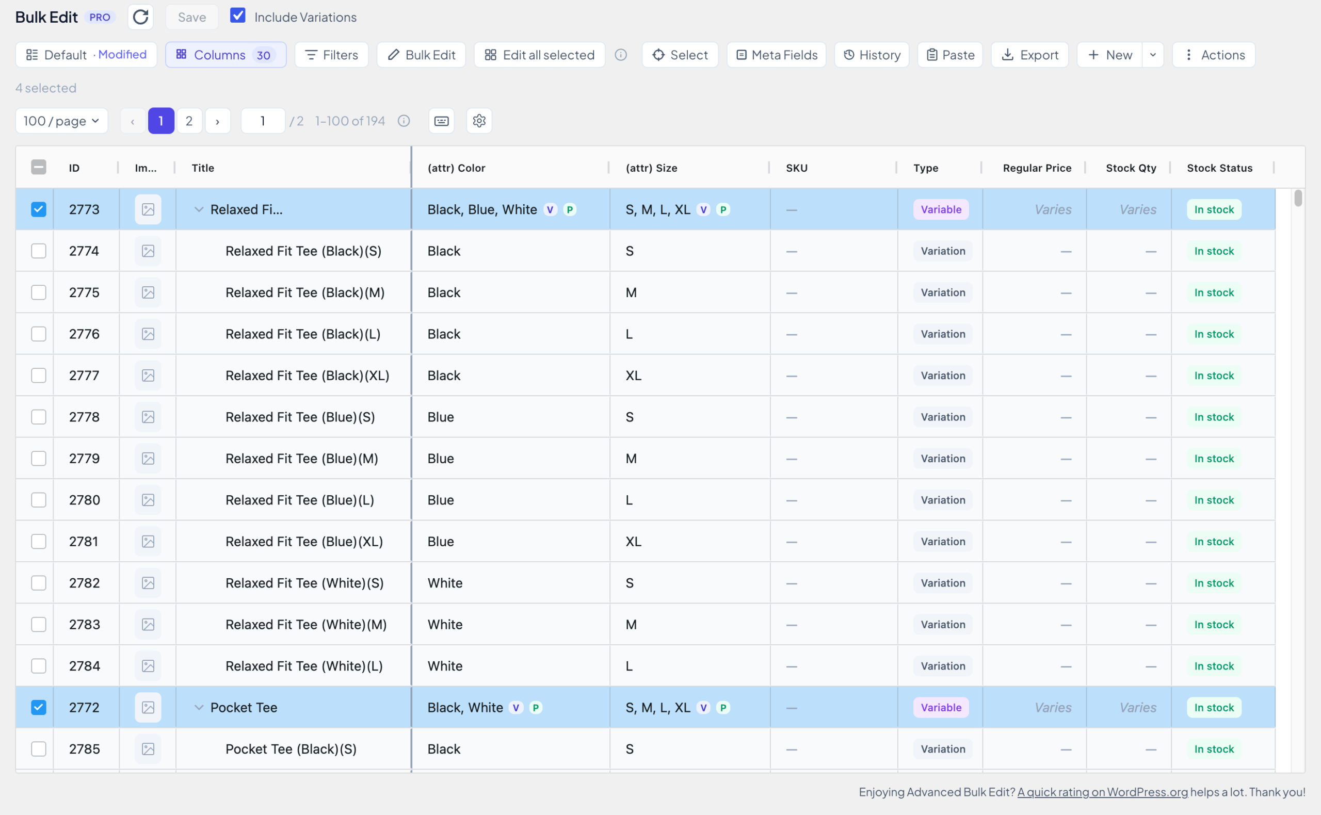
Task: Open the Columns 30 panel
Action: coord(226,55)
